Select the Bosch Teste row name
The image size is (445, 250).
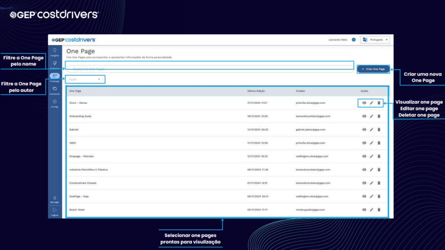tap(77, 210)
